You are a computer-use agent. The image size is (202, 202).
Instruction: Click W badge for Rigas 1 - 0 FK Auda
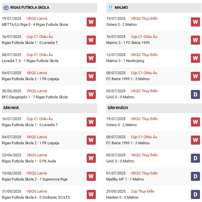[91, 158]
